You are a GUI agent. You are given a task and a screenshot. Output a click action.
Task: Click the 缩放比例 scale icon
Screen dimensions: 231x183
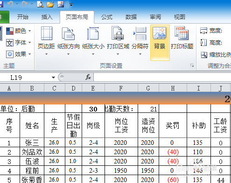[x=204, y=55]
